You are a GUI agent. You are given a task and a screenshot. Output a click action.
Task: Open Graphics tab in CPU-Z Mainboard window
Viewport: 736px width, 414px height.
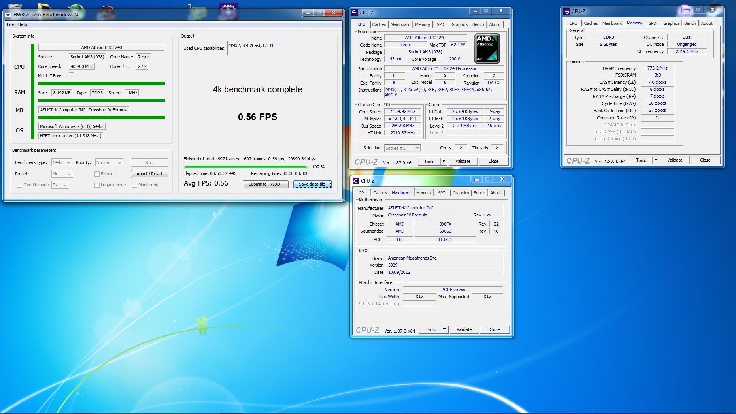[x=460, y=193]
